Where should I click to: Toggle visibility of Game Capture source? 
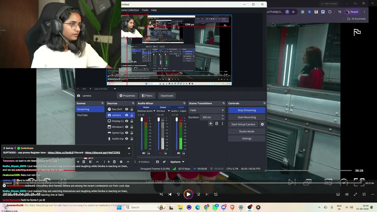point(127,133)
